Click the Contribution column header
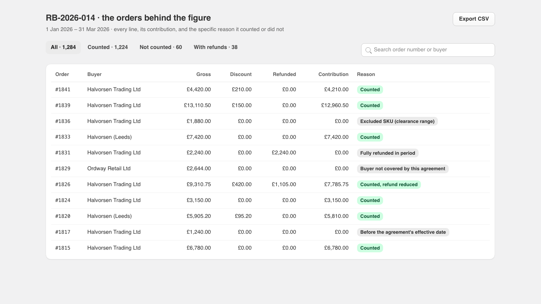The height and width of the screenshot is (304, 541). 333,74
